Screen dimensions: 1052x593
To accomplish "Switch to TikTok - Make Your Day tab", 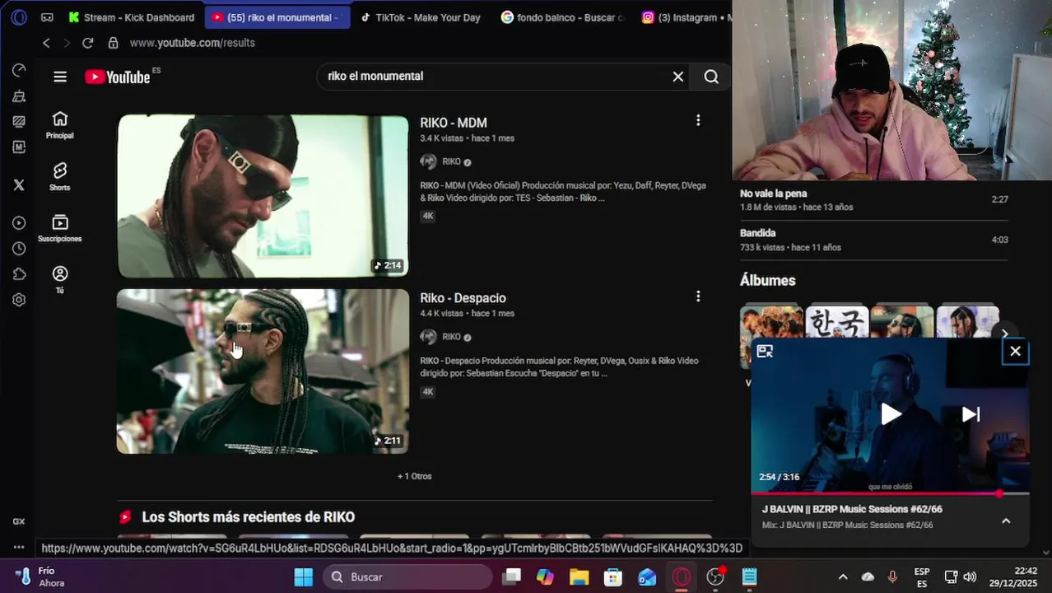I will 421,17.
